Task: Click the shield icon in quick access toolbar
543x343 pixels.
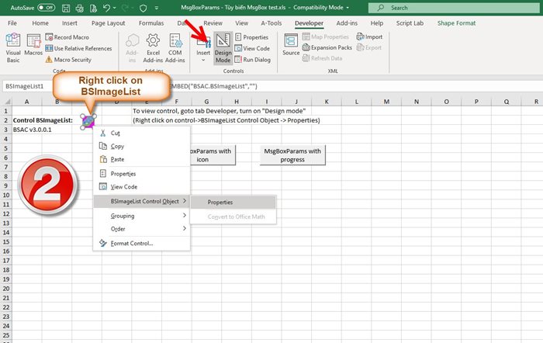Action: click(x=143, y=8)
